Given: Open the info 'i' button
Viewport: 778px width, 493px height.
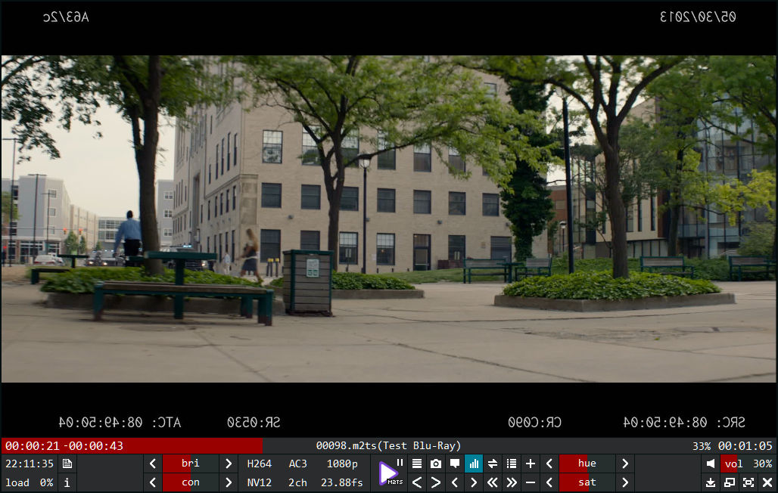Looking at the screenshot, I should [67, 482].
